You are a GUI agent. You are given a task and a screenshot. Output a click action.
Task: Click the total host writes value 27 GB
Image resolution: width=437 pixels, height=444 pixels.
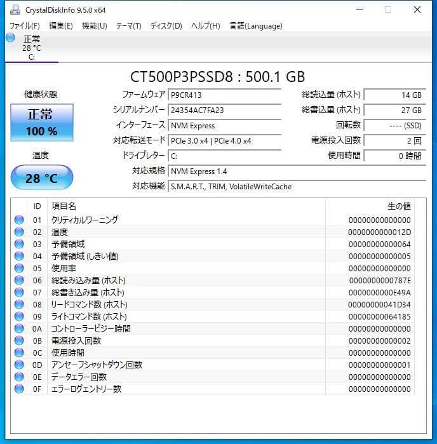395,110
